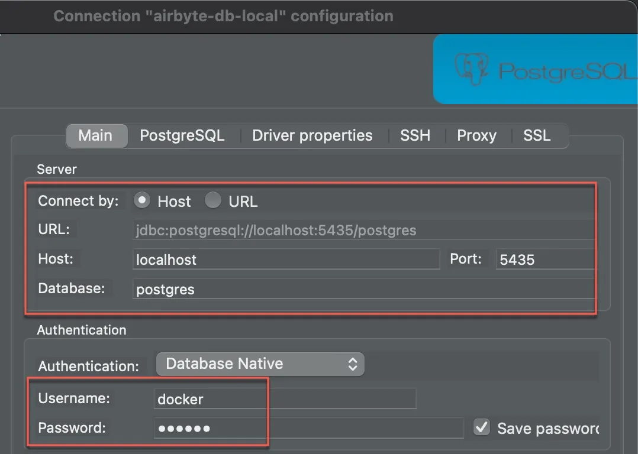Image resolution: width=638 pixels, height=454 pixels.
Task: Open the Authentication dropdown showing Database Native
Action: point(260,364)
